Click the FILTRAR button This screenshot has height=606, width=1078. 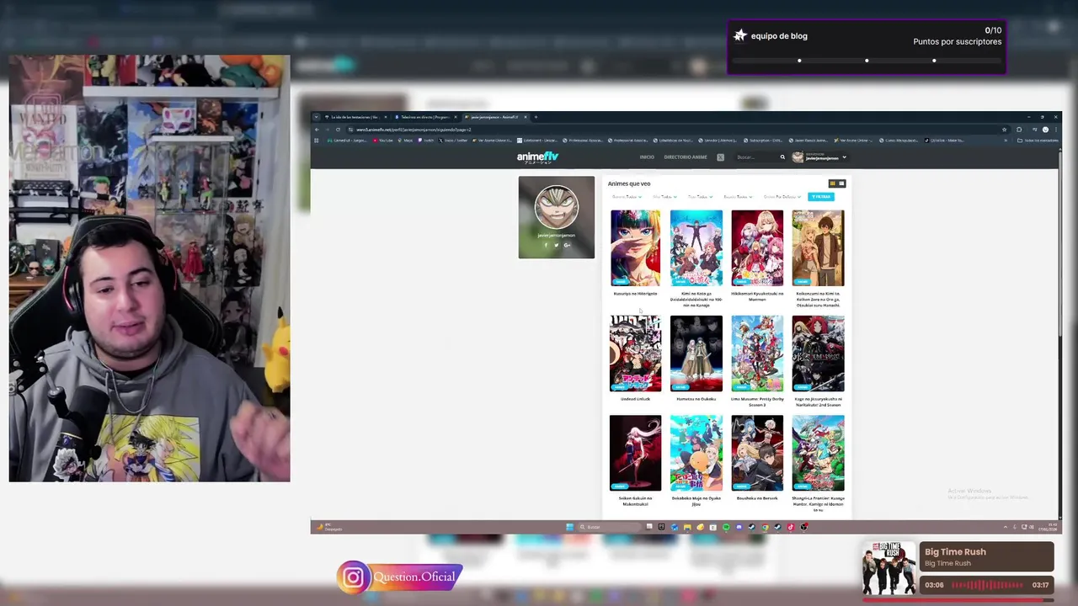(820, 197)
